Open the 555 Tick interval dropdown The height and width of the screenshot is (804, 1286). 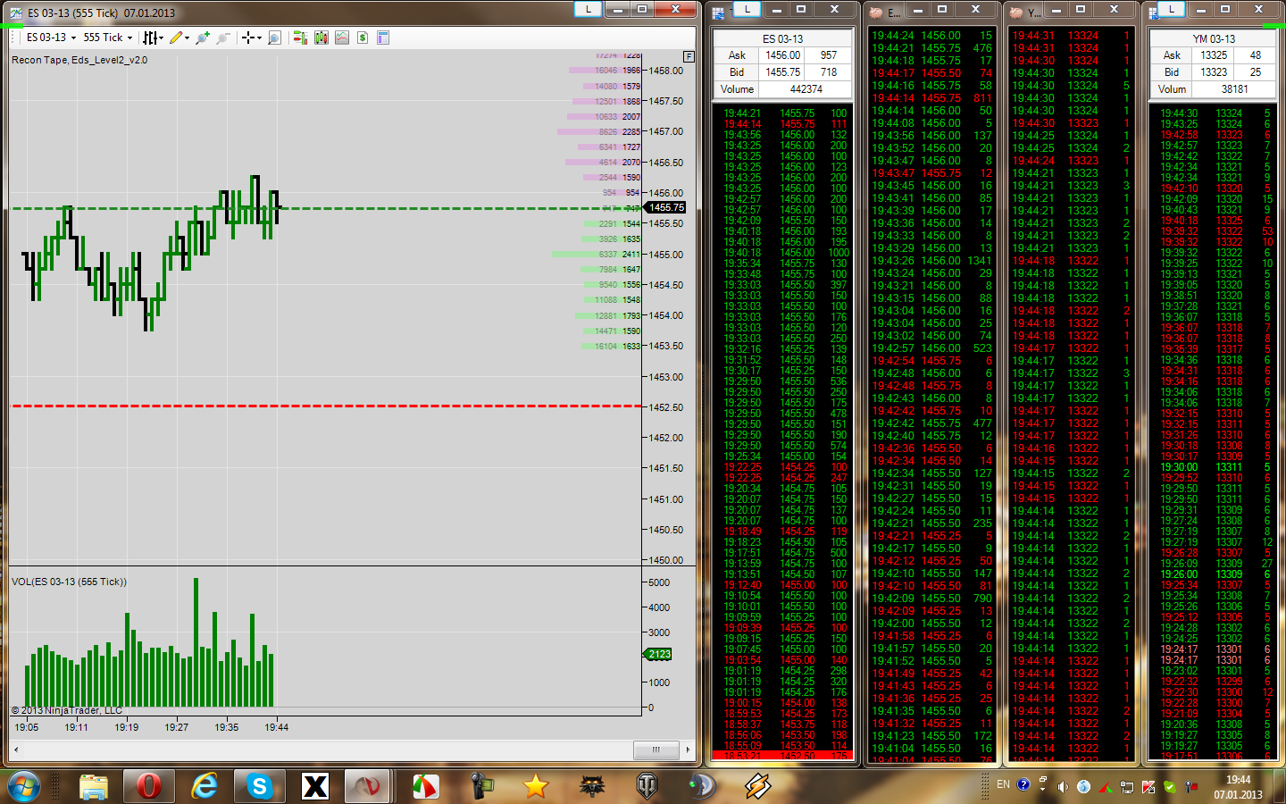tap(107, 38)
